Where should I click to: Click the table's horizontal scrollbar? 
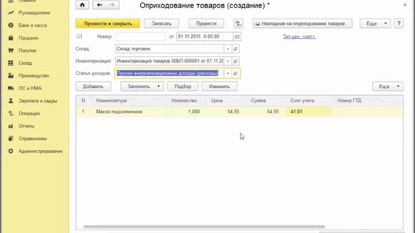204,227
